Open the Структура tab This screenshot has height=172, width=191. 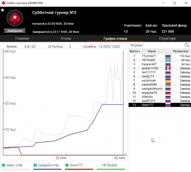(167, 38)
